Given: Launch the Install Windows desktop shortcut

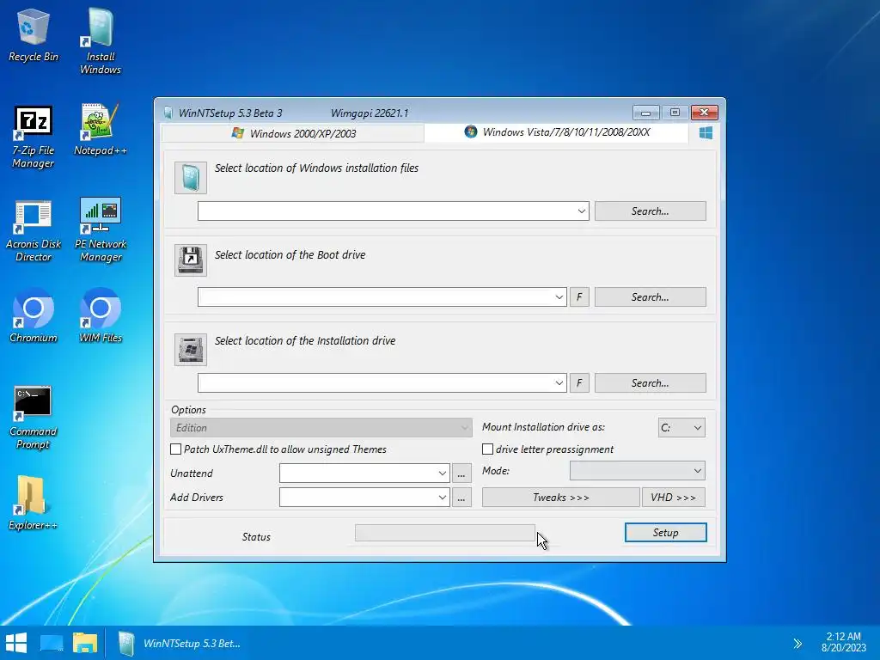Looking at the screenshot, I should click(x=100, y=41).
